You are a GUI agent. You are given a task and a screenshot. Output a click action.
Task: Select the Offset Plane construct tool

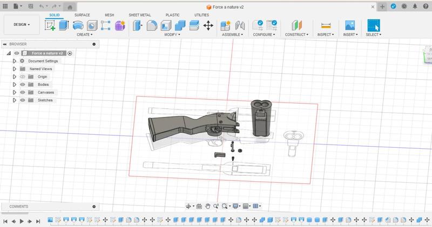click(296, 25)
